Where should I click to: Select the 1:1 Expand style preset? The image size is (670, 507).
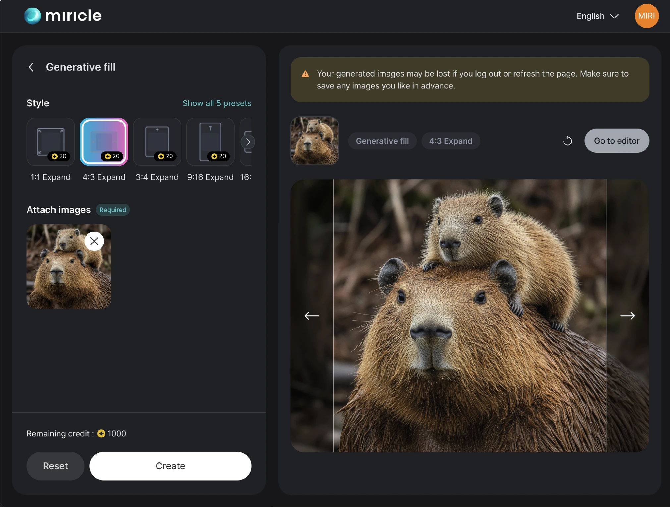[x=50, y=142]
